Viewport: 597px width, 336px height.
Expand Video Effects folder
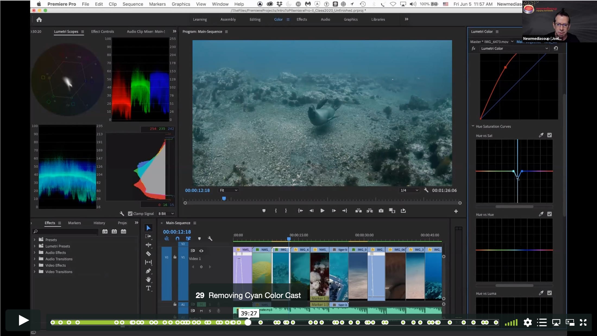(x=34, y=265)
